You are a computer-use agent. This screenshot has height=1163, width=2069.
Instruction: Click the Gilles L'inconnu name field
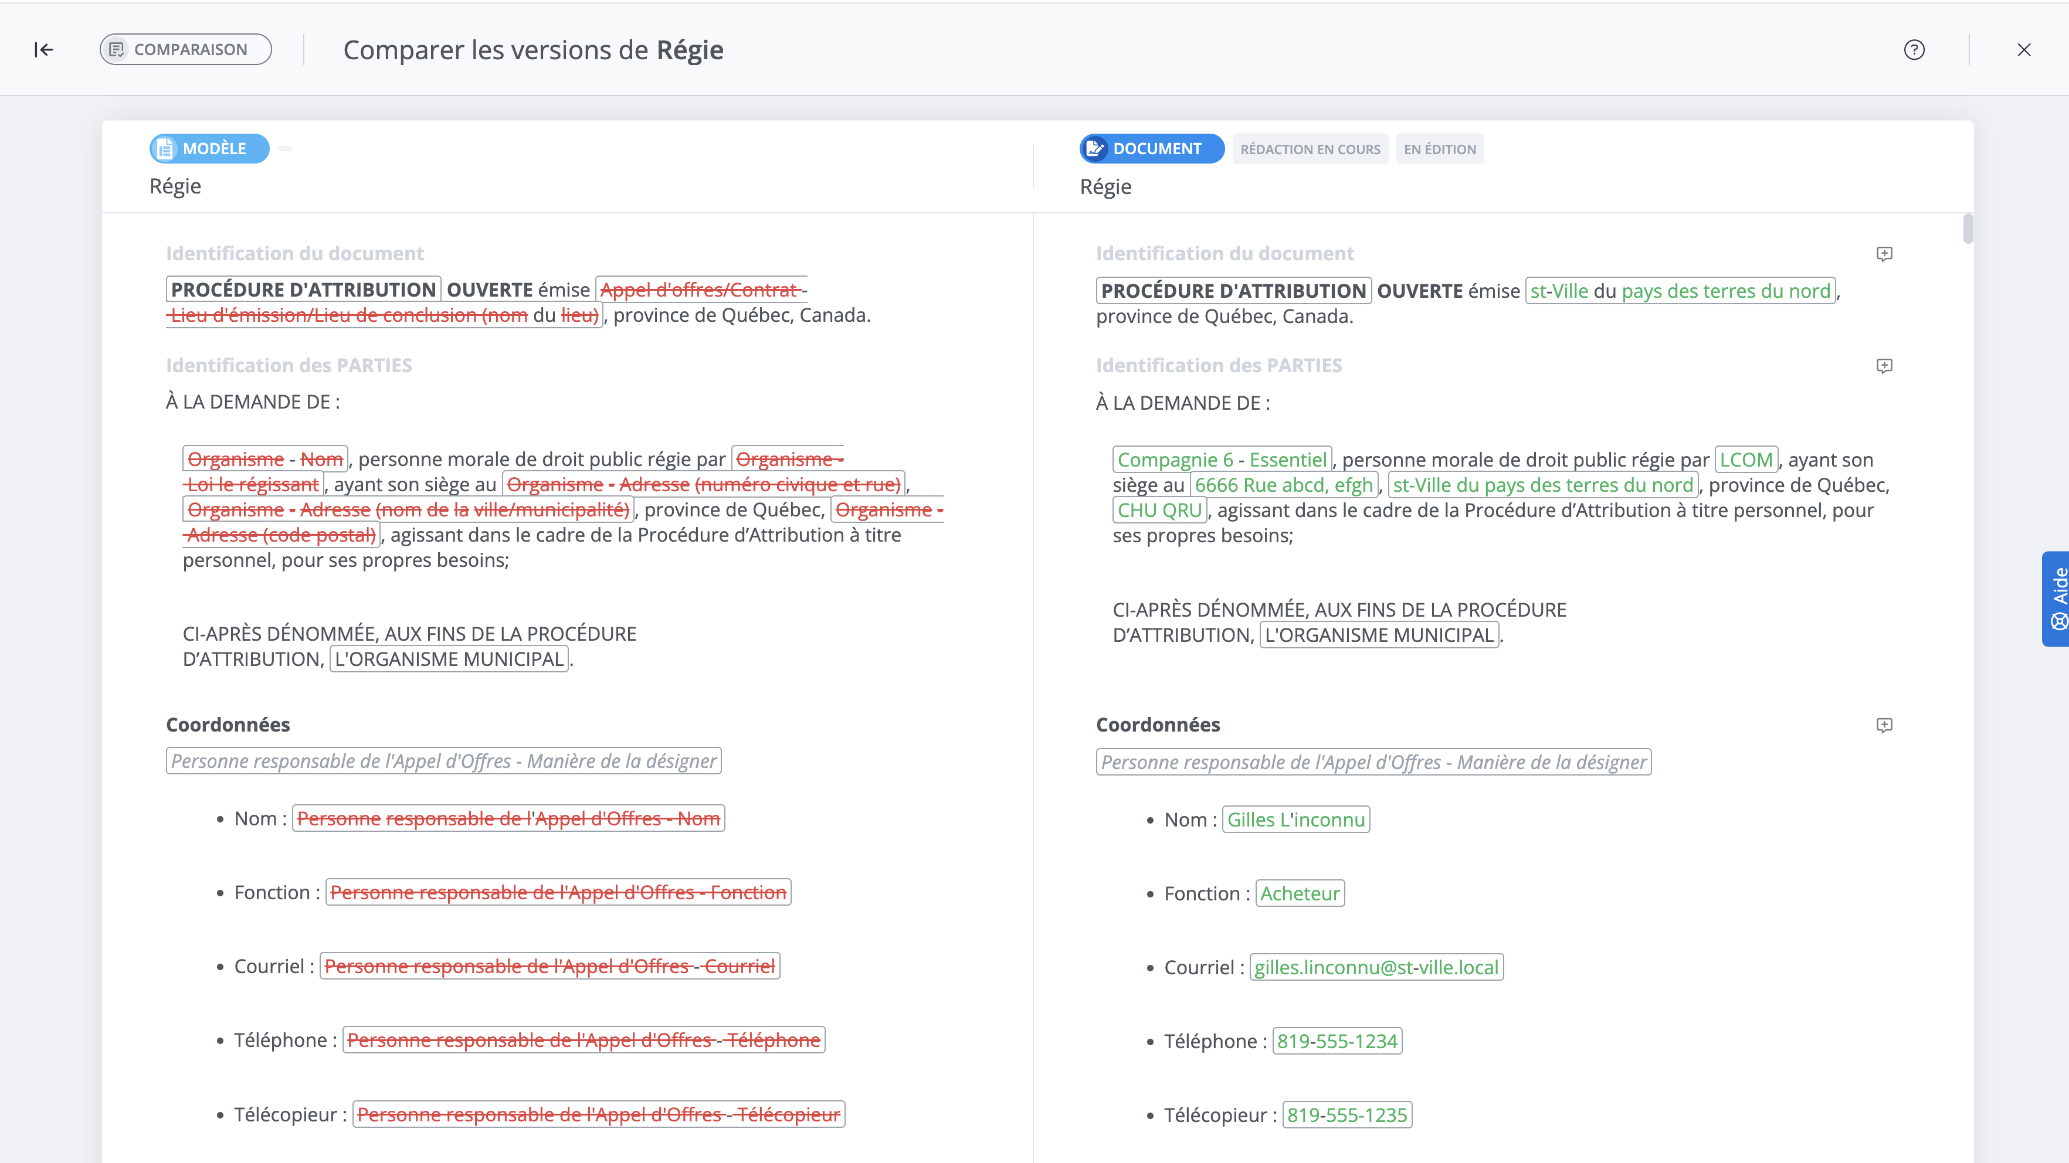[1295, 819]
